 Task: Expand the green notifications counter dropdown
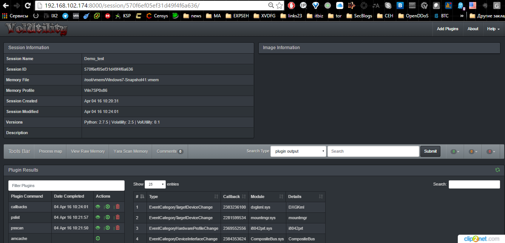[x=454, y=151]
